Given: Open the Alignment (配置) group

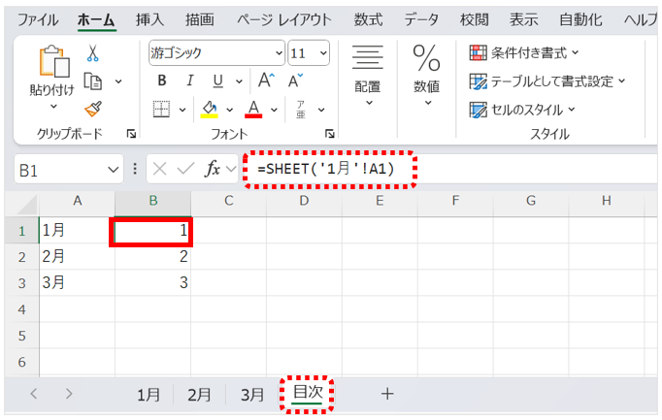Looking at the screenshot, I should (x=368, y=75).
